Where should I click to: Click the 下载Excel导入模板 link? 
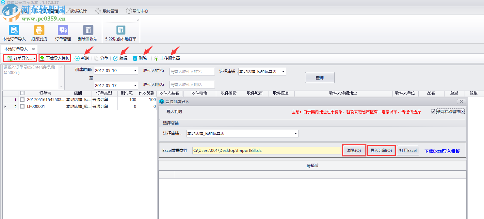442,151
